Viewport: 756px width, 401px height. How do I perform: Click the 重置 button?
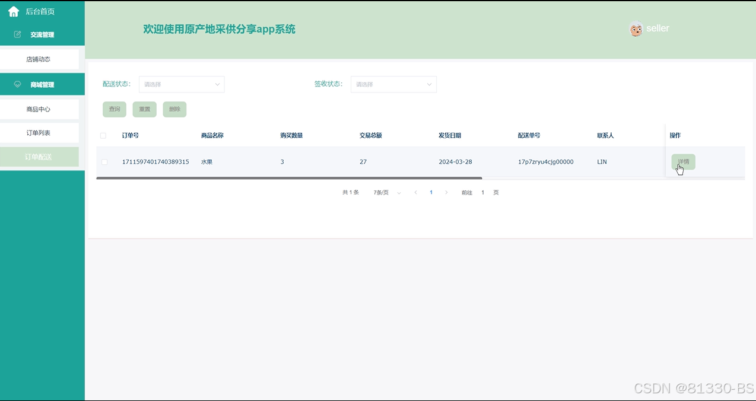pyautogui.click(x=145, y=109)
